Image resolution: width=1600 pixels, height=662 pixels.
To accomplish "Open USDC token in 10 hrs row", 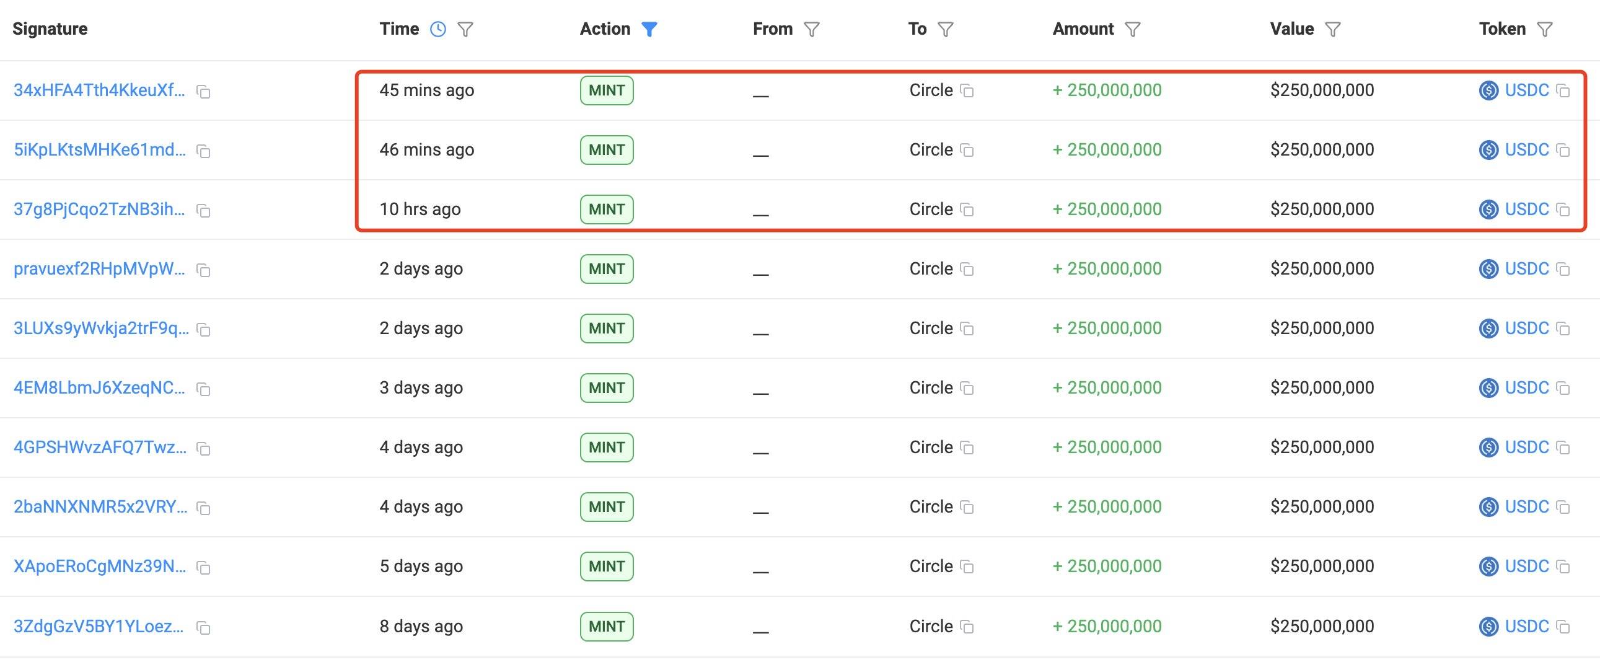I will 1526,210.
